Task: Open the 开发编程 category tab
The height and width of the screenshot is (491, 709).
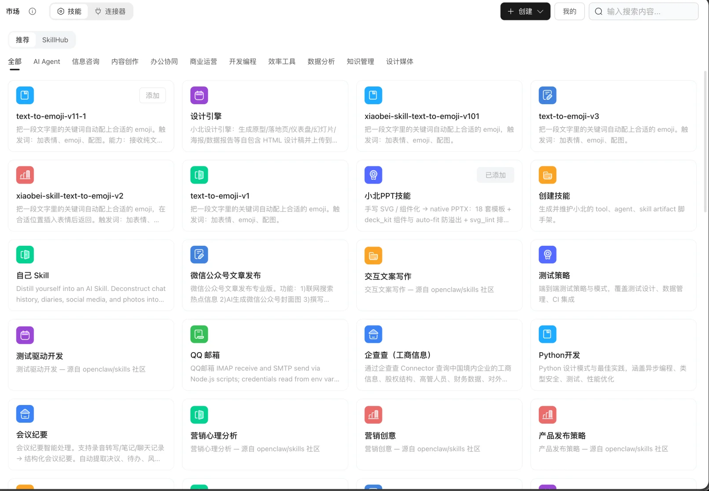Action: coord(242,62)
